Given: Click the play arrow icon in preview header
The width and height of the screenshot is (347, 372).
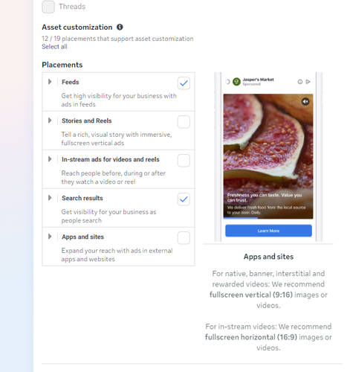Looking at the screenshot, I should 308,82.
